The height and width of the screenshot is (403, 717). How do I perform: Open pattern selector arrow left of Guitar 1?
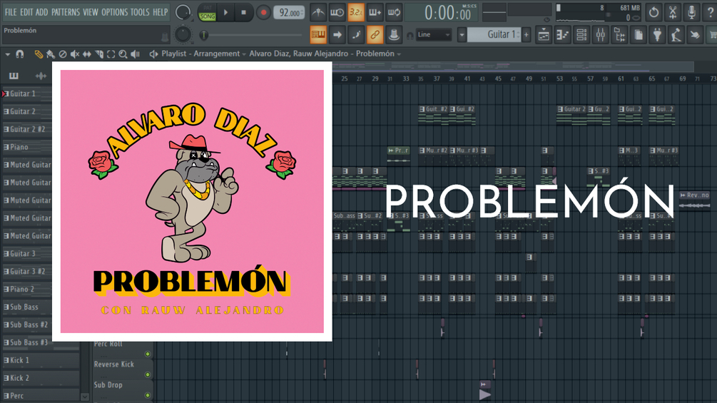click(x=462, y=35)
